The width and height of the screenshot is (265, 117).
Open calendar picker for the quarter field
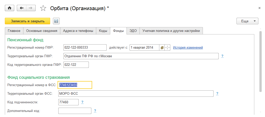tap(162, 48)
